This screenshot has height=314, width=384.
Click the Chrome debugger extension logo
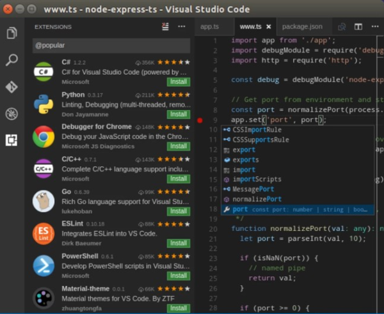[x=44, y=137]
